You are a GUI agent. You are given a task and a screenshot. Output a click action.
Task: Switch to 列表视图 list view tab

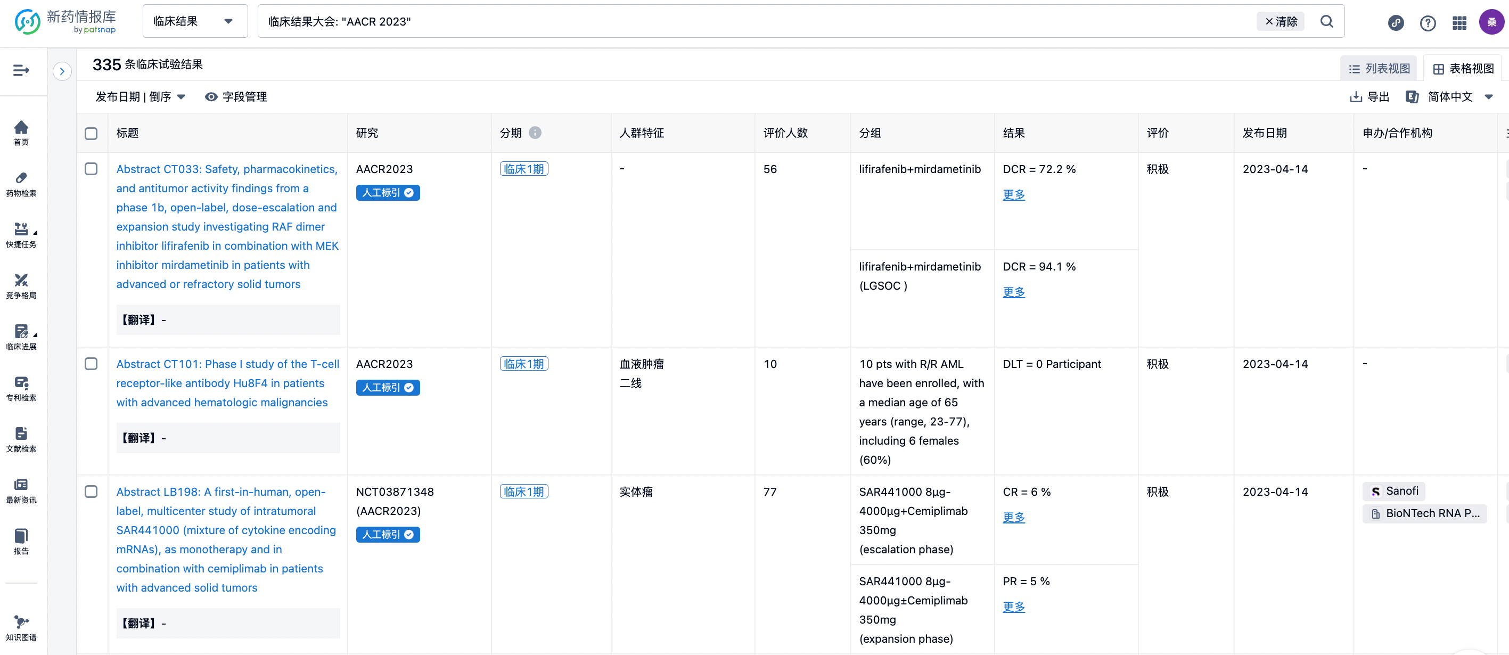click(1379, 69)
